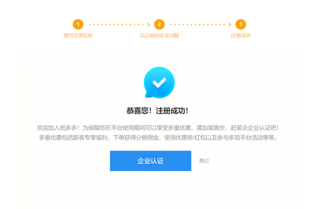
Task: Click the line starting with 多重优惠包括新客专享福利
Action: click(x=158, y=137)
